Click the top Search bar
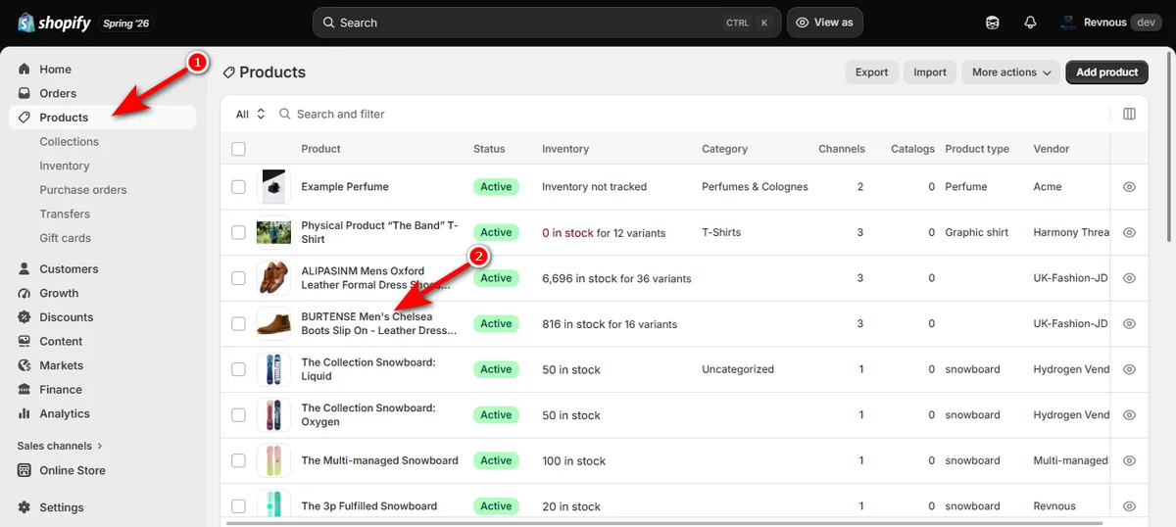The height and width of the screenshot is (527, 1176). (547, 23)
